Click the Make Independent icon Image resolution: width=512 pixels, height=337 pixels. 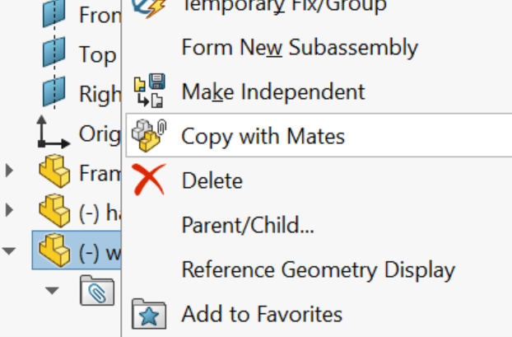coord(150,91)
